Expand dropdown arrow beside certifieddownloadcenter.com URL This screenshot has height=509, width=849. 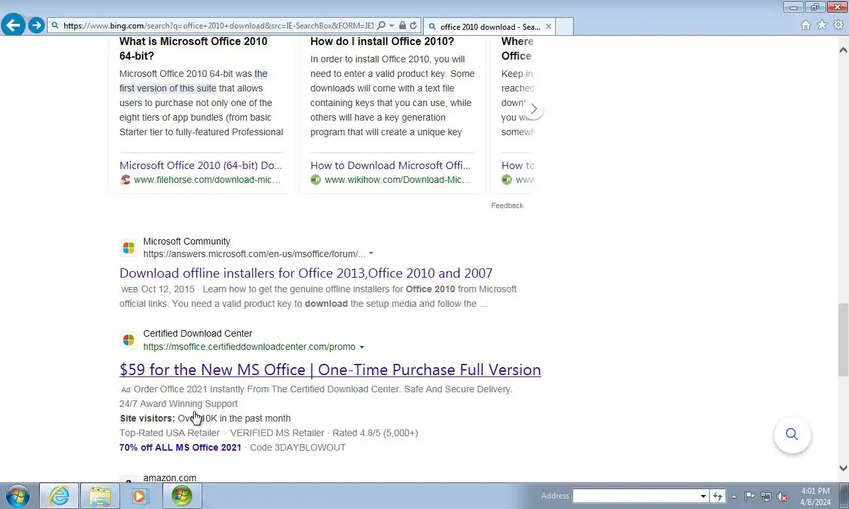pyautogui.click(x=361, y=347)
